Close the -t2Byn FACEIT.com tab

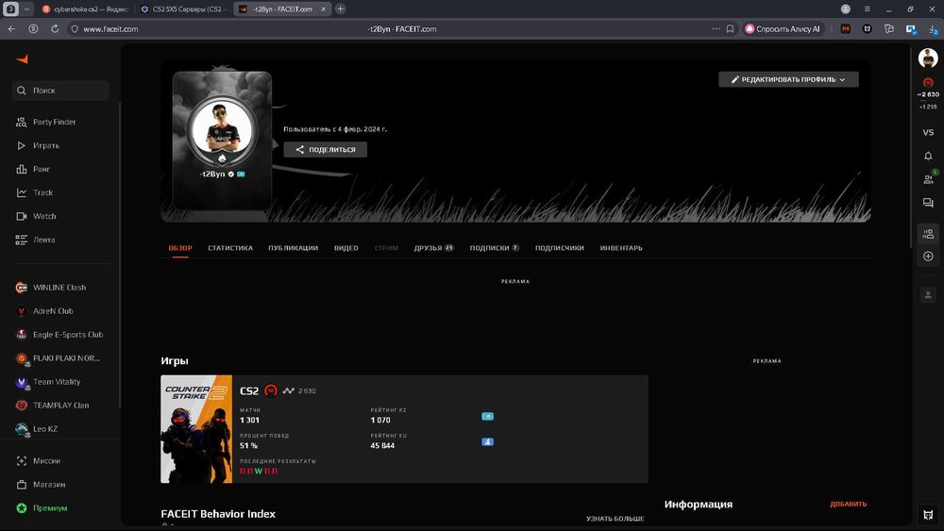[323, 9]
